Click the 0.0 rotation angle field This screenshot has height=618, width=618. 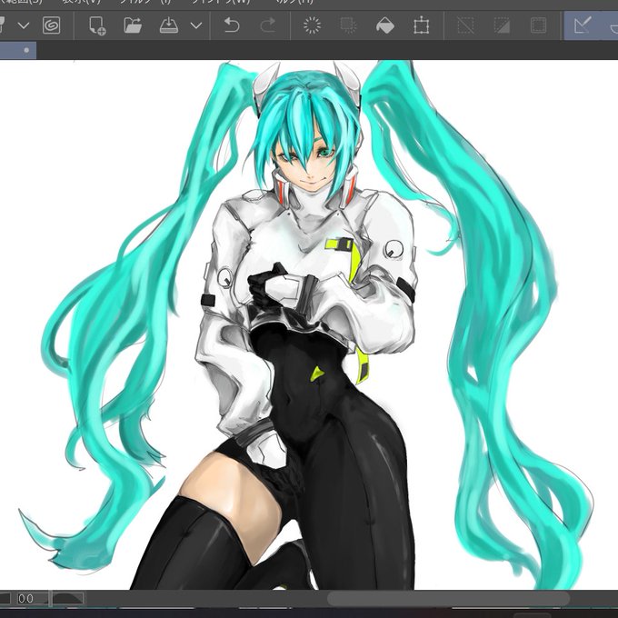32,599
